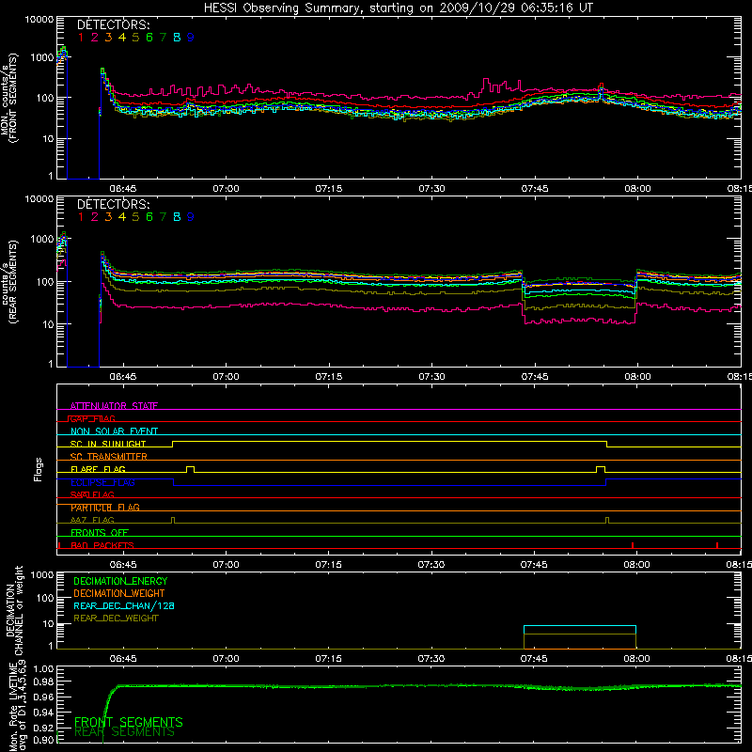The width and height of the screenshot is (752, 752).
Task: Click 07:30 tick label under decimation plot
Action: (x=431, y=659)
